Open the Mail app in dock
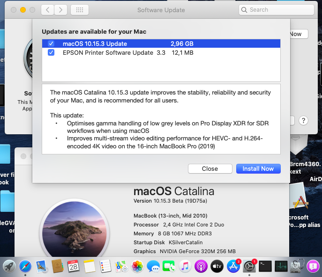 pyautogui.click(x=41, y=266)
